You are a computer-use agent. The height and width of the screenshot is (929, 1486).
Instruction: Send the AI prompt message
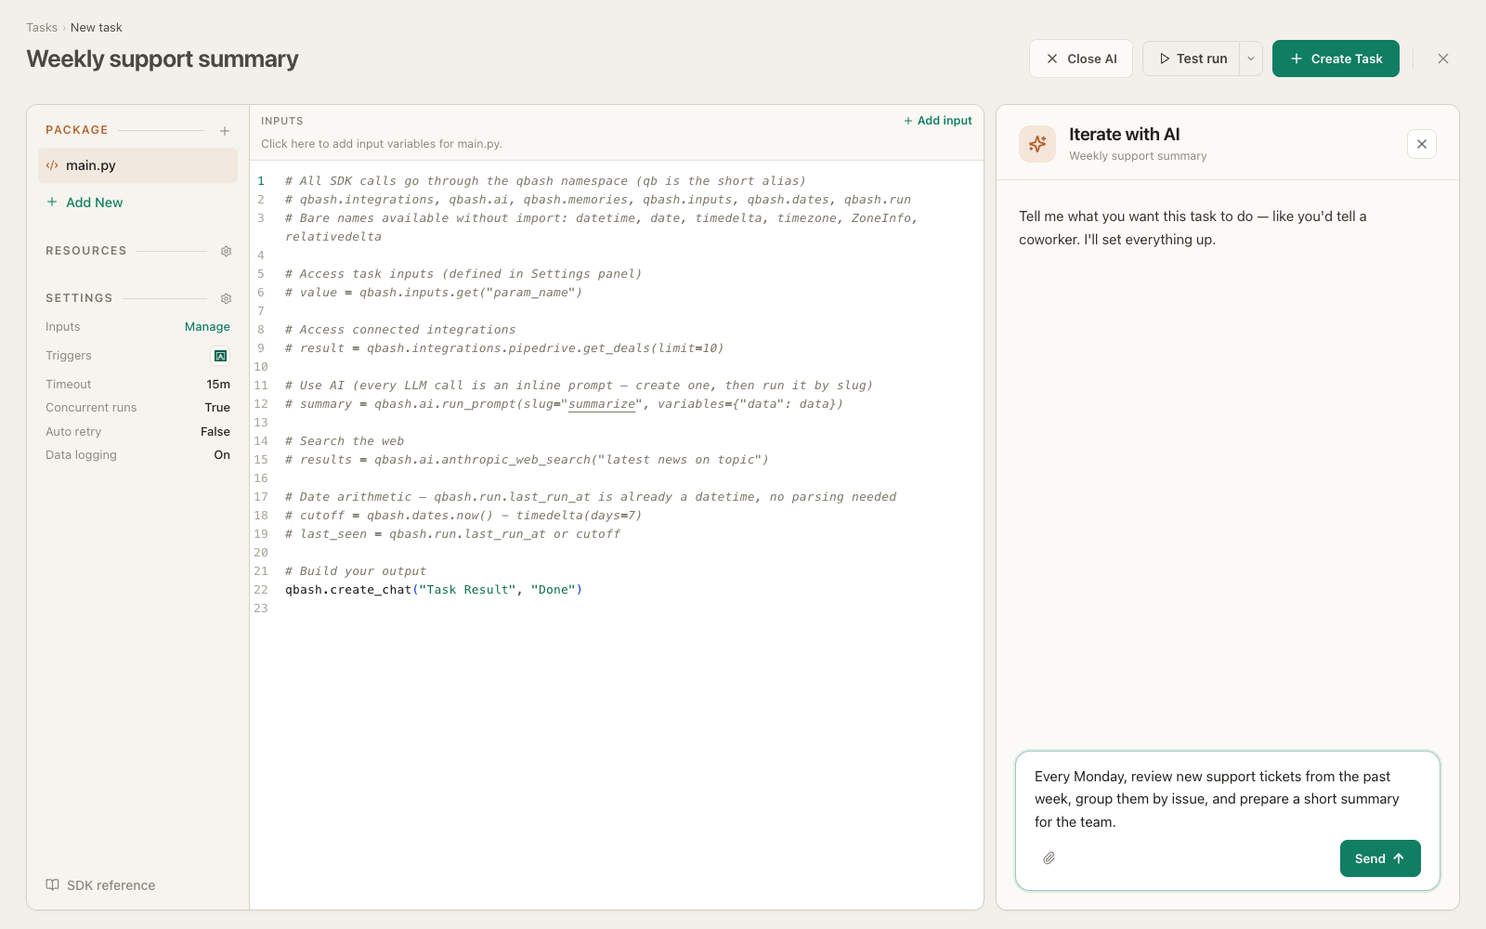pyautogui.click(x=1380, y=858)
